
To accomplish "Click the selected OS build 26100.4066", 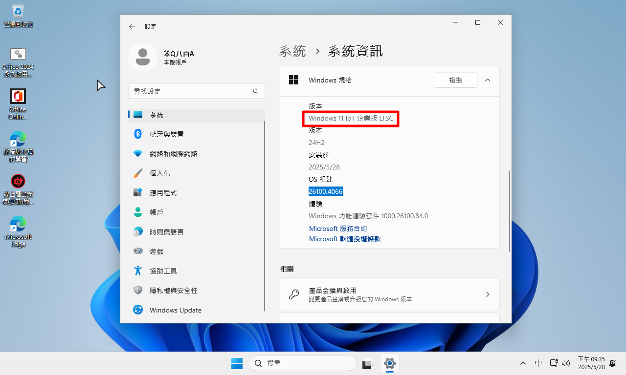I will tap(326, 191).
